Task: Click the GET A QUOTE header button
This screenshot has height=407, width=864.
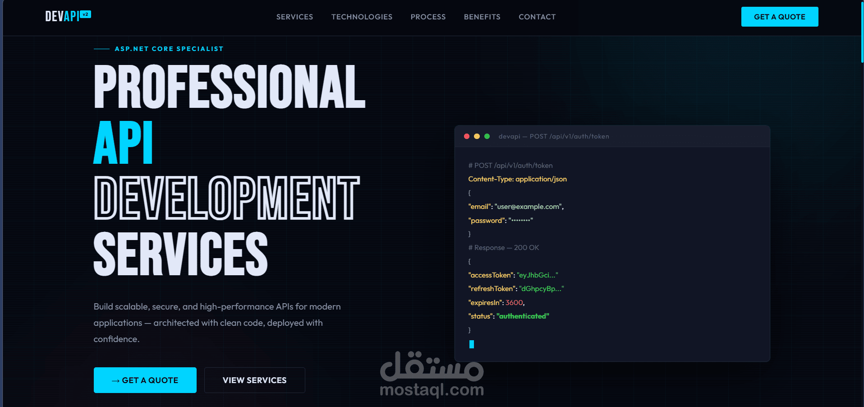Action: [779, 17]
